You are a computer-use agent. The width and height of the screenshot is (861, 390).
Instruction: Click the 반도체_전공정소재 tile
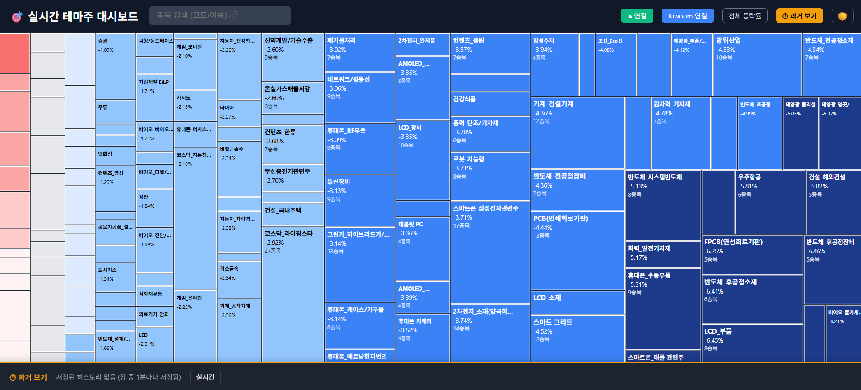[x=832, y=65]
